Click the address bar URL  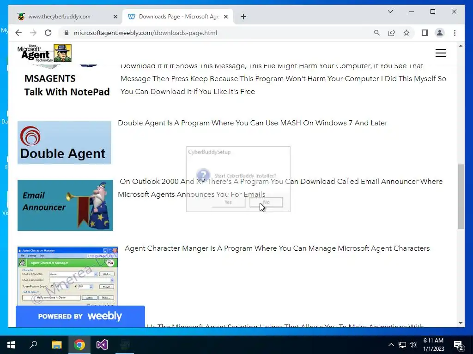[x=146, y=33]
